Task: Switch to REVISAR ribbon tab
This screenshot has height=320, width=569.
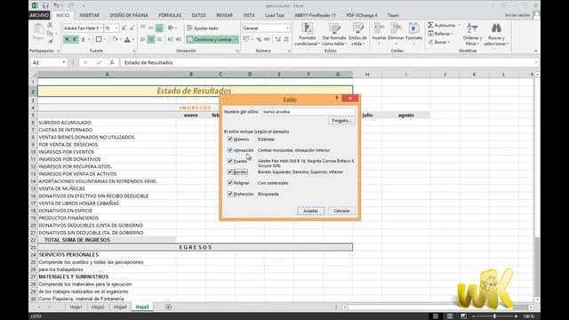Action: point(224,15)
